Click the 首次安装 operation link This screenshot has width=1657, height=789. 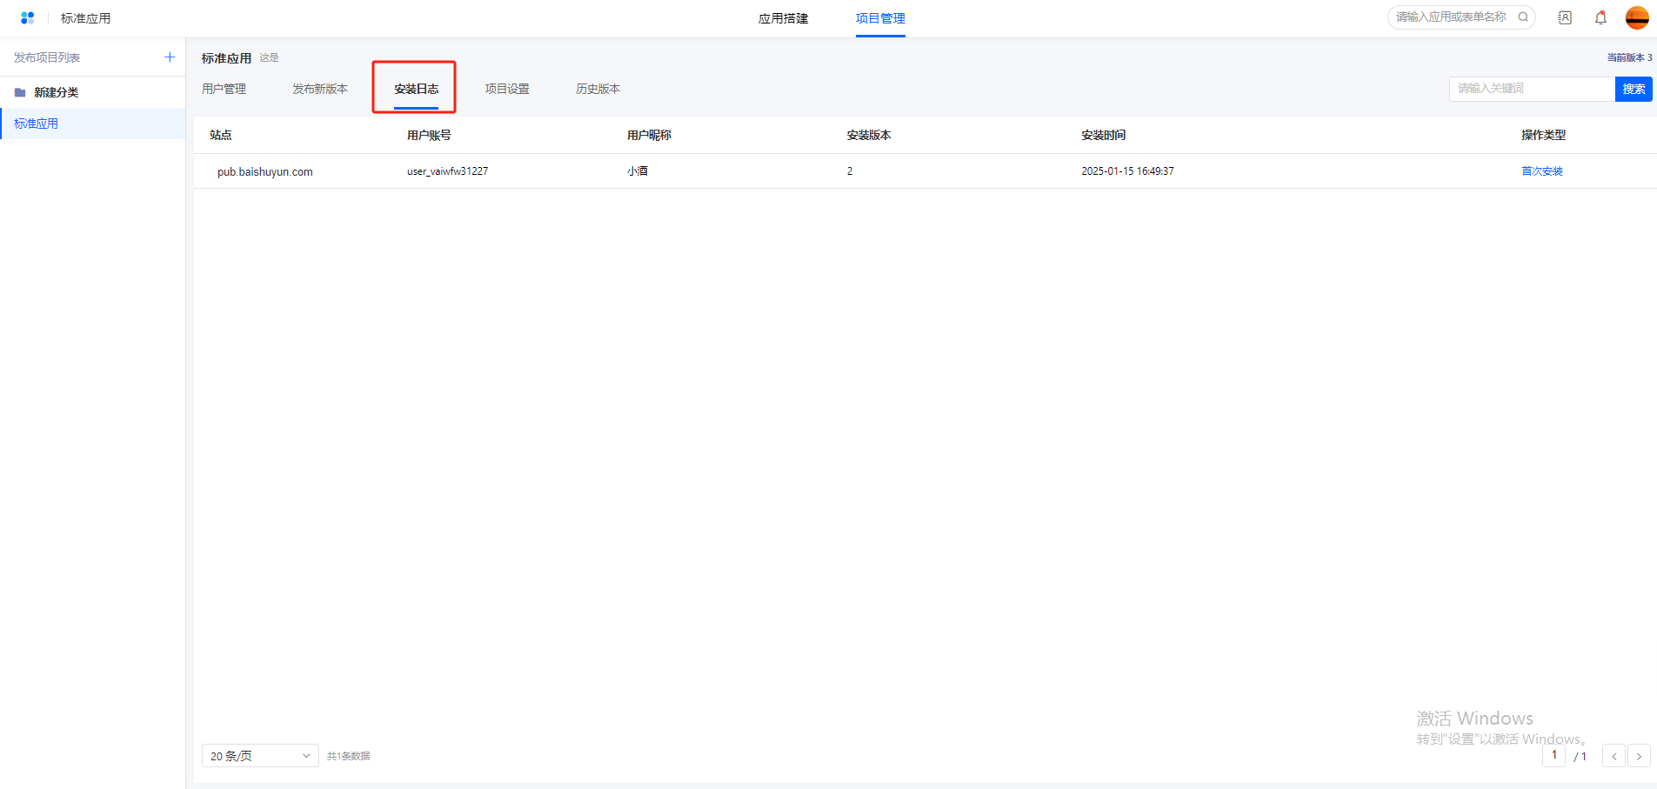click(x=1541, y=171)
